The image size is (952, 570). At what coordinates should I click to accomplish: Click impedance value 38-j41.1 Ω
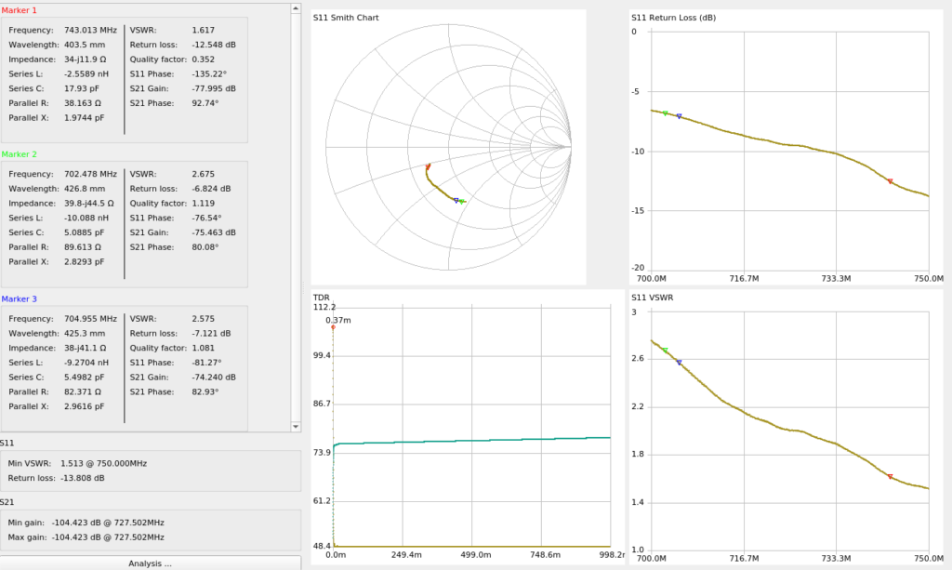85,348
